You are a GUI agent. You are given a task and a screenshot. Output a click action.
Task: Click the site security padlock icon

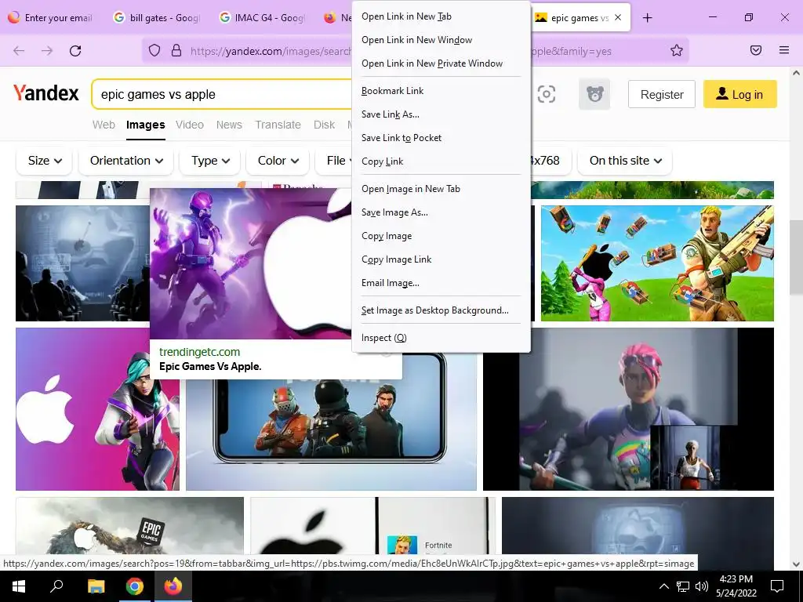point(176,51)
